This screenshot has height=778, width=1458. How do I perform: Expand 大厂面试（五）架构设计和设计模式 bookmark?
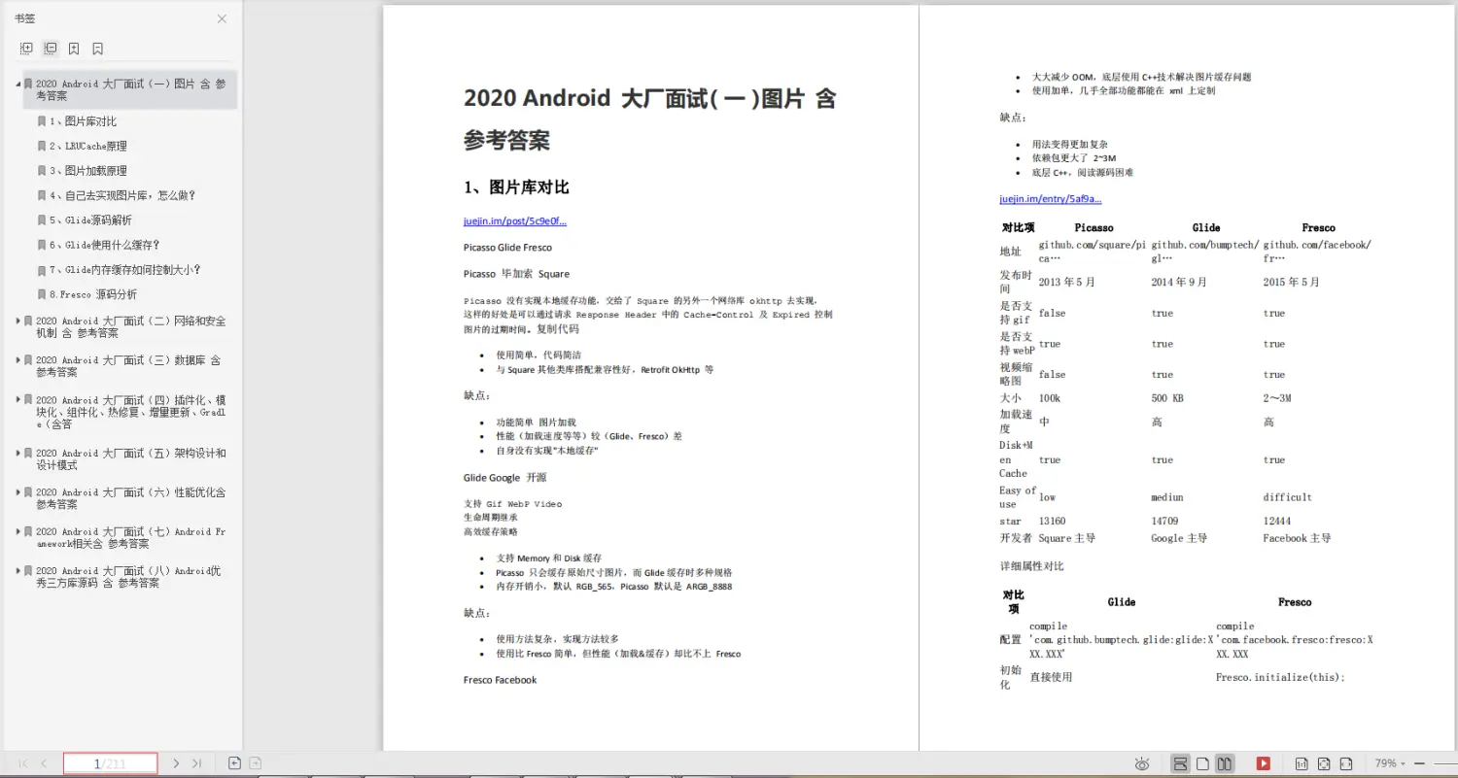click(x=17, y=453)
